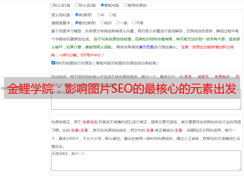Viewport: 244px width, 176px height.
Task: Click the 伪原创后 highlighted tag
Action: pyautogui.click(x=90, y=122)
